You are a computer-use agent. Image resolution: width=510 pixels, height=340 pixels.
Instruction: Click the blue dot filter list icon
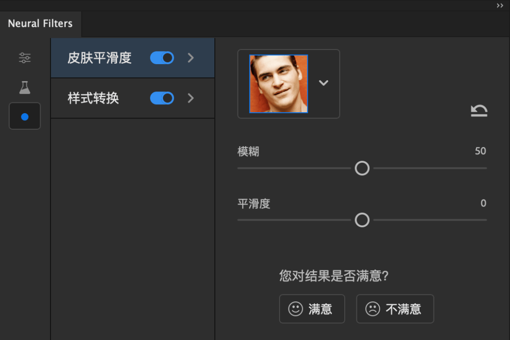pos(25,116)
